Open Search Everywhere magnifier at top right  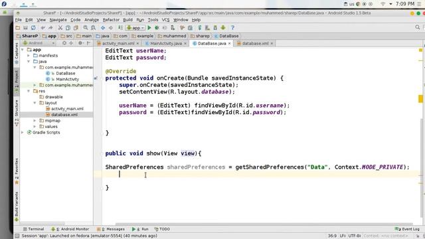418,27
